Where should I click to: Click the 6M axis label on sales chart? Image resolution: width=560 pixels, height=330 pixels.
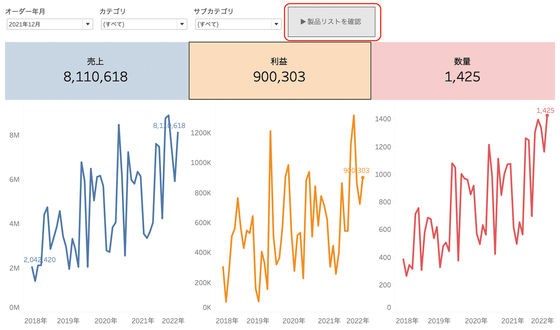(15, 180)
